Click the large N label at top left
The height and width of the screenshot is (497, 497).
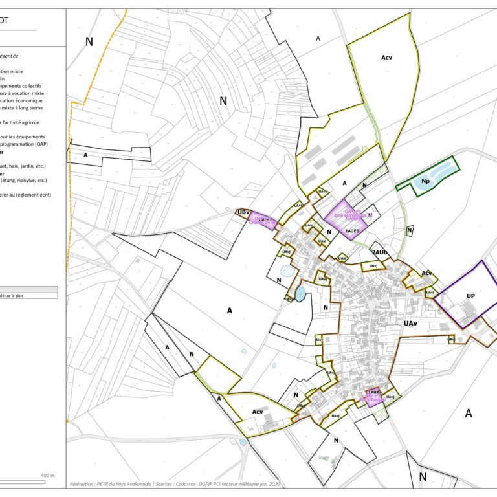coord(89,42)
